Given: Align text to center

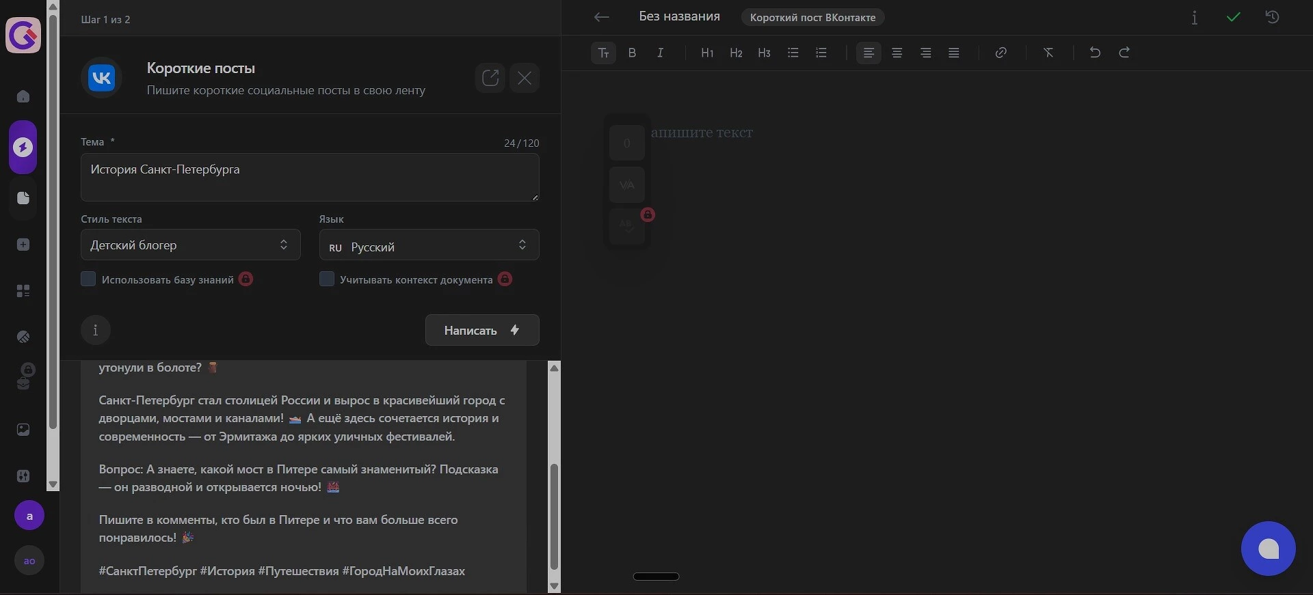Looking at the screenshot, I should pos(897,53).
